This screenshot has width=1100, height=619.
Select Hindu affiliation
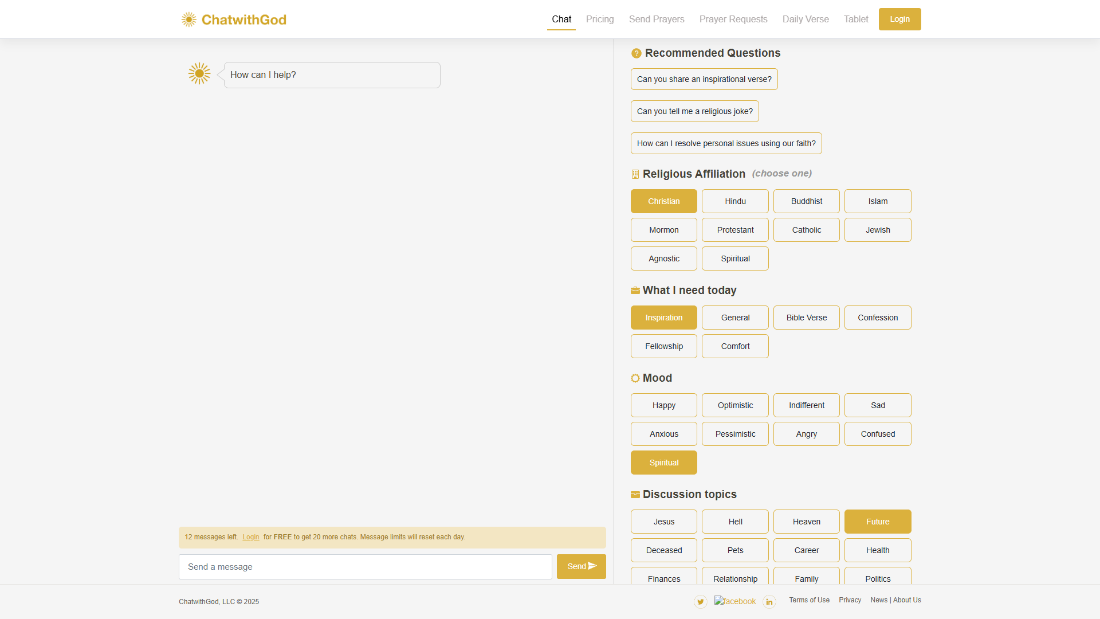point(735,201)
